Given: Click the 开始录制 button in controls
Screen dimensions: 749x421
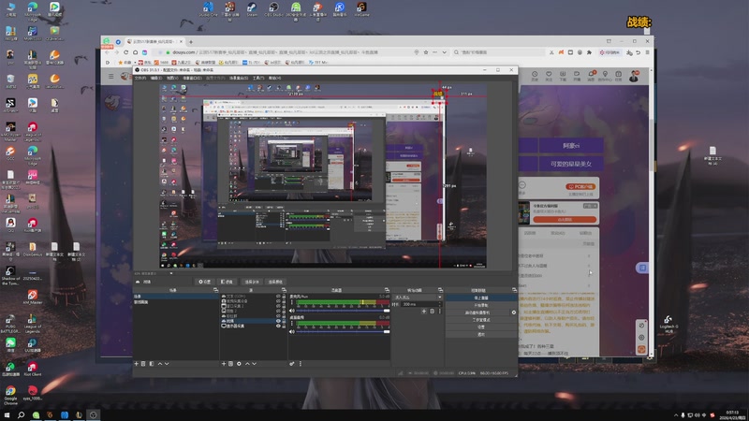Looking at the screenshot, I should [479, 305].
